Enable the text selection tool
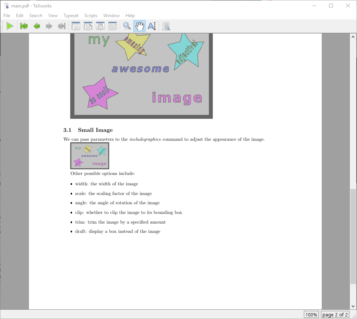The height and width of the screenshot is (319, 357). click(152, 26)
